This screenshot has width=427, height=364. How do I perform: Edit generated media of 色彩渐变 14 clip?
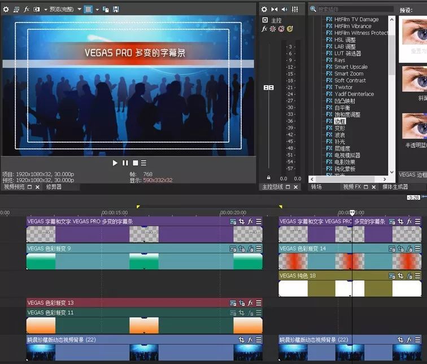[392, 249]
